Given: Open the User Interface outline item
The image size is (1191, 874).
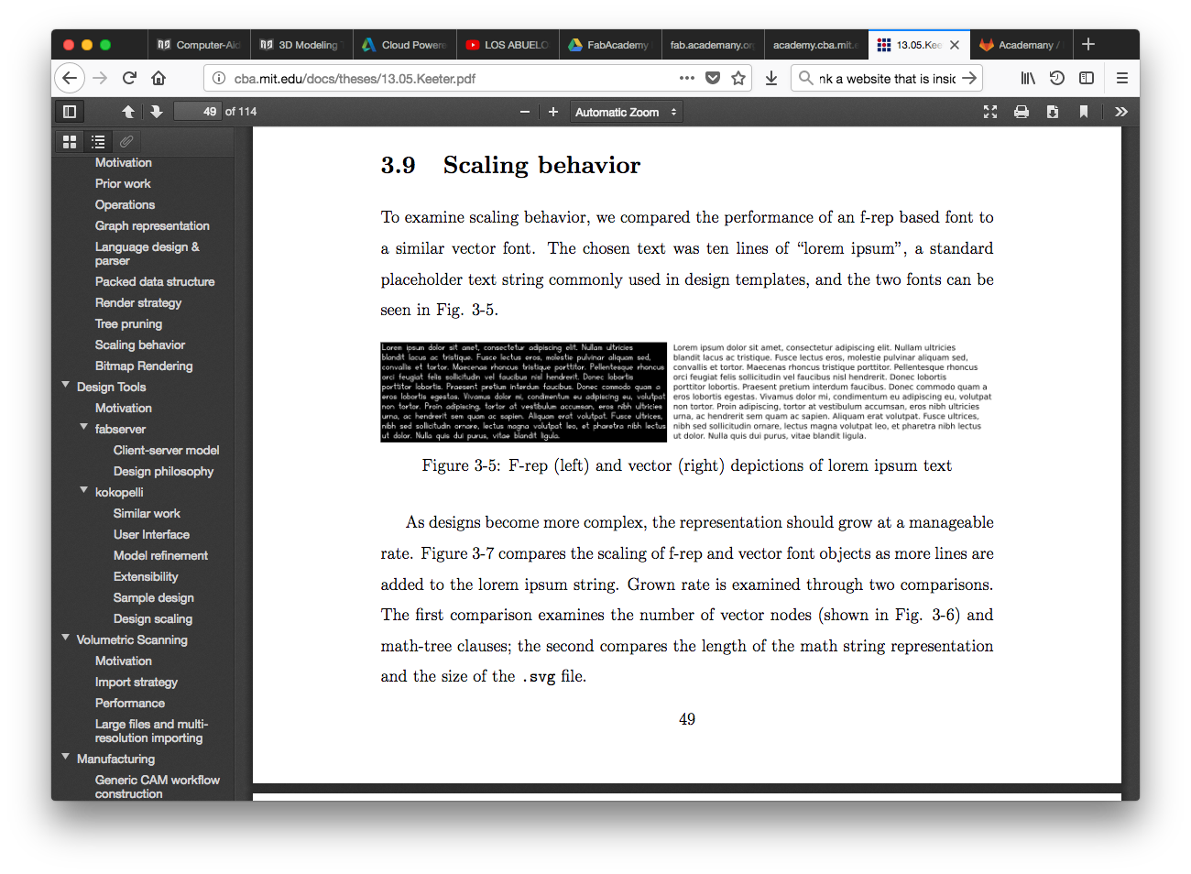Looking at the screenshot, I should 151,534.
